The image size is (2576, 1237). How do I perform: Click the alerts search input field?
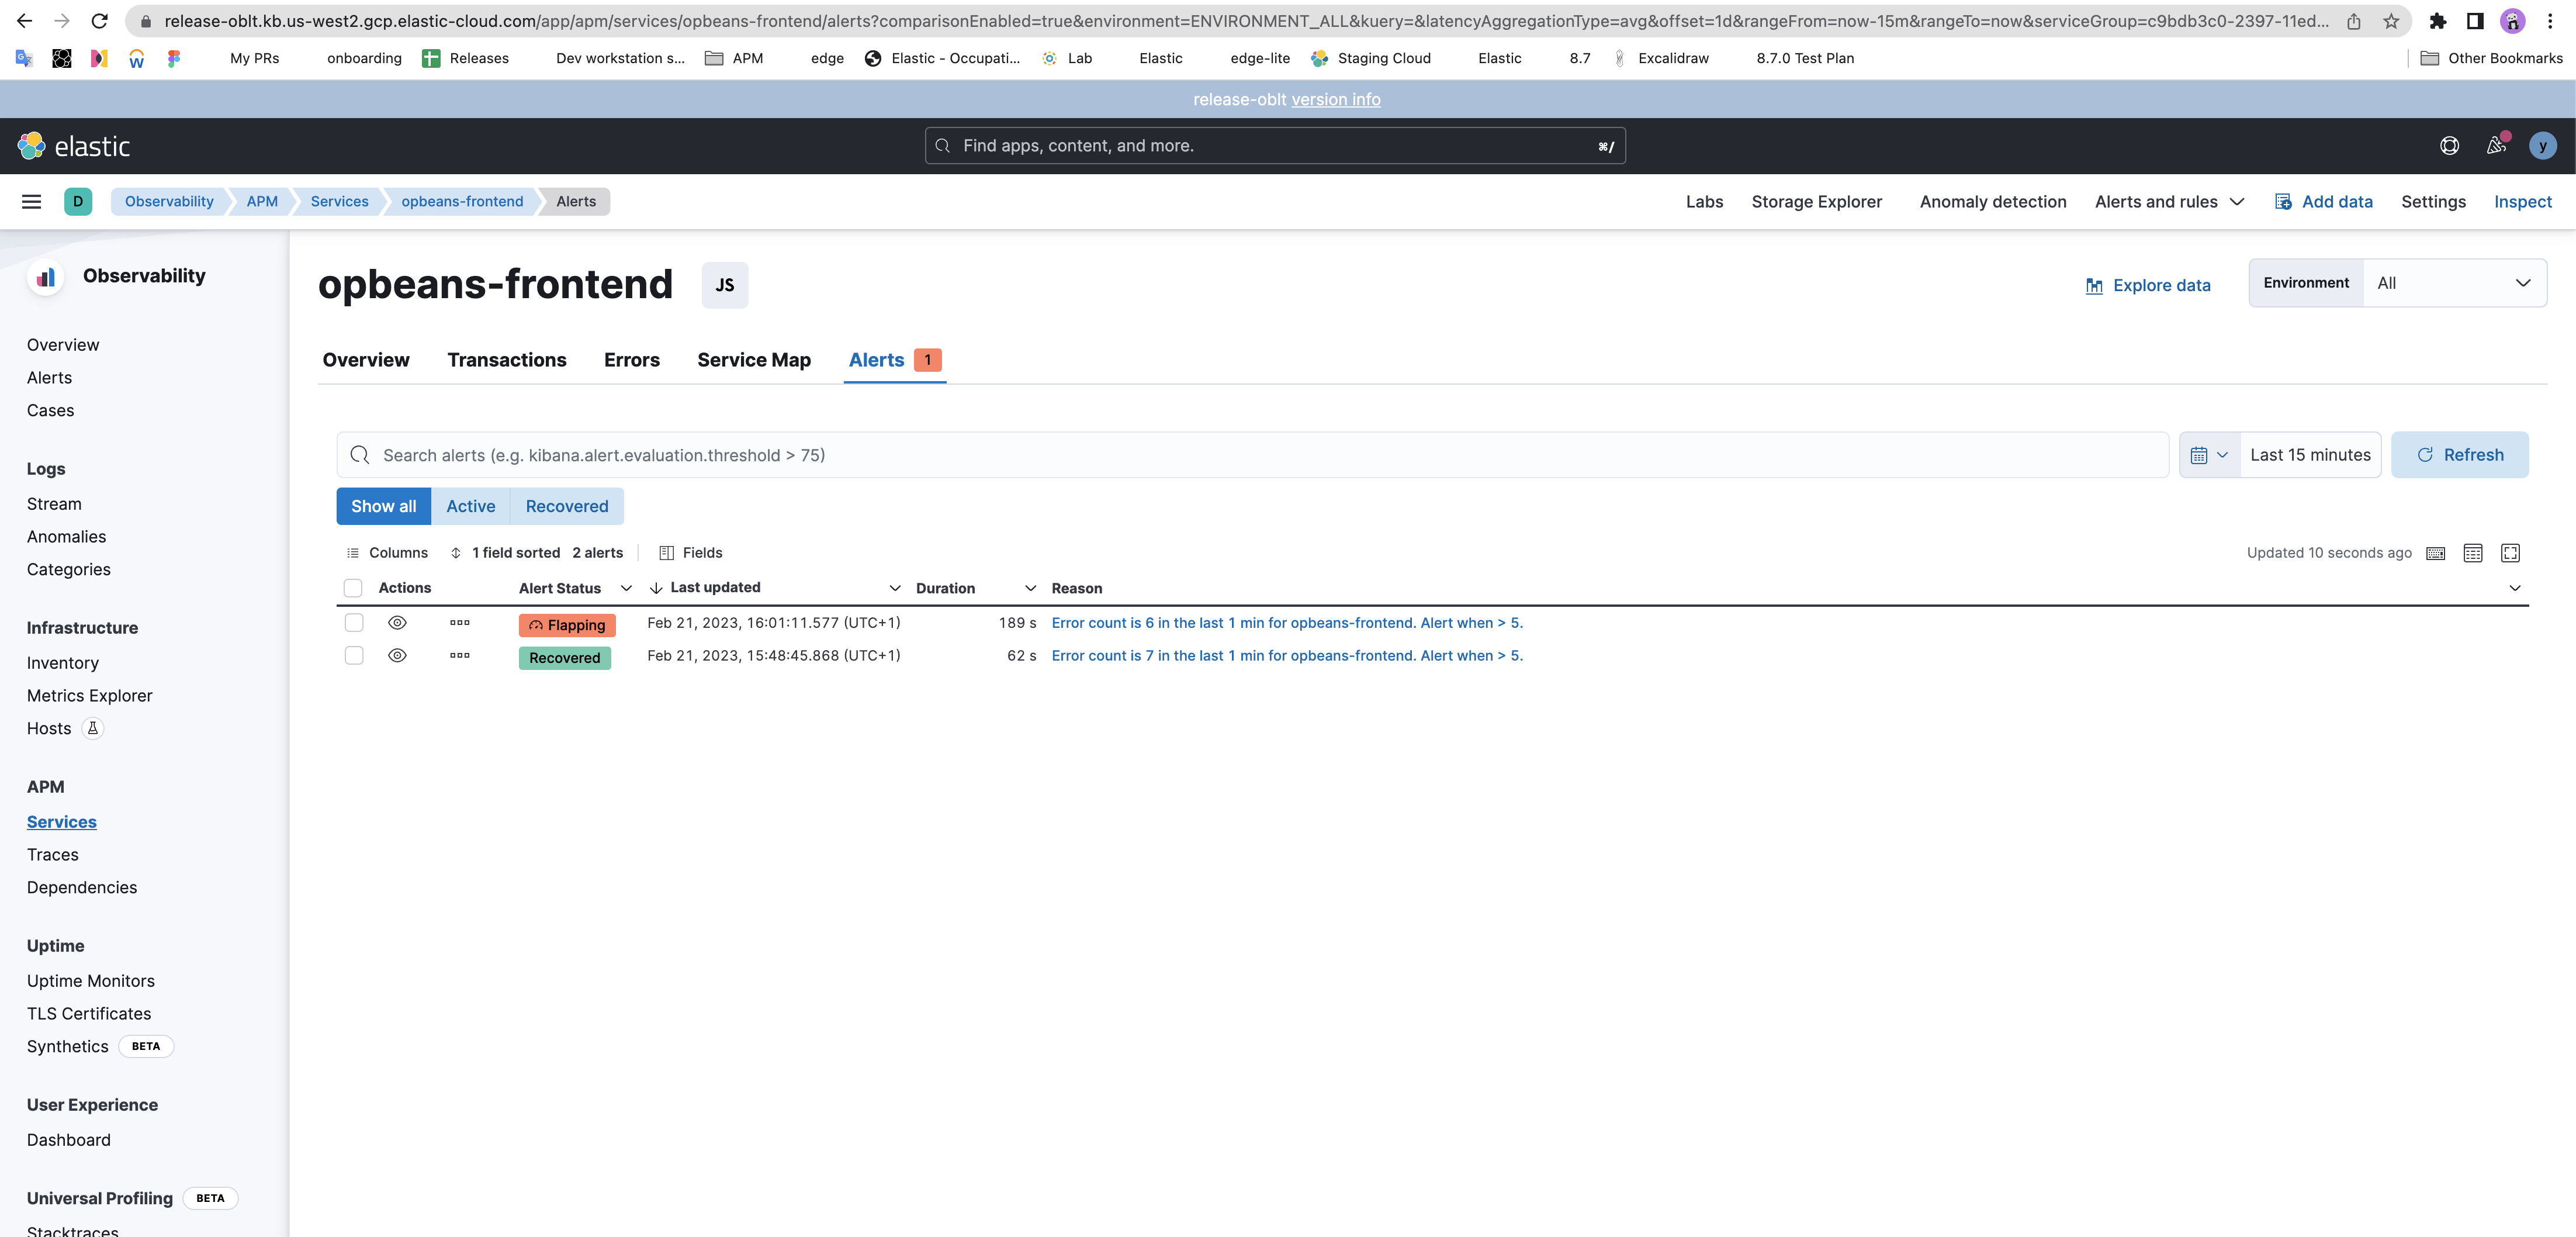tap(1200, 455)
